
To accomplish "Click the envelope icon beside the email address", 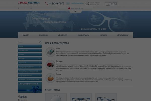I will tap(68, 4).
